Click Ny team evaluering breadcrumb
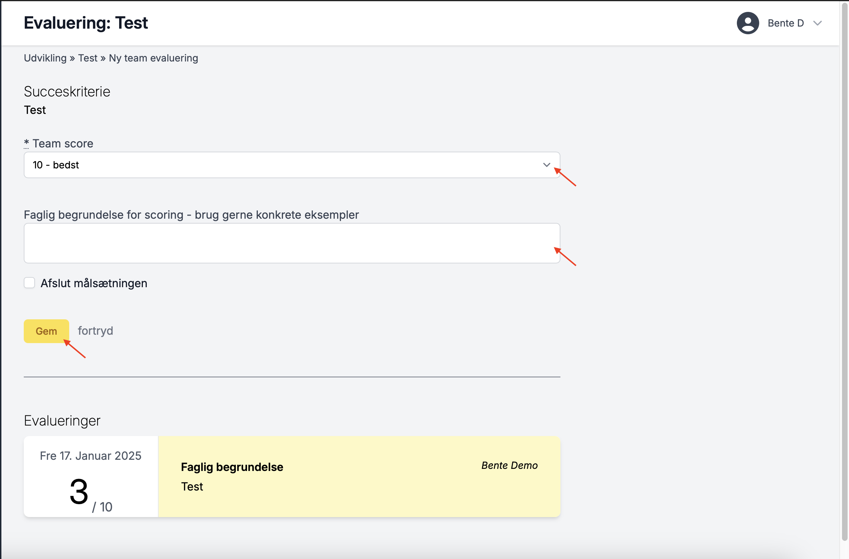 [153, 58]
